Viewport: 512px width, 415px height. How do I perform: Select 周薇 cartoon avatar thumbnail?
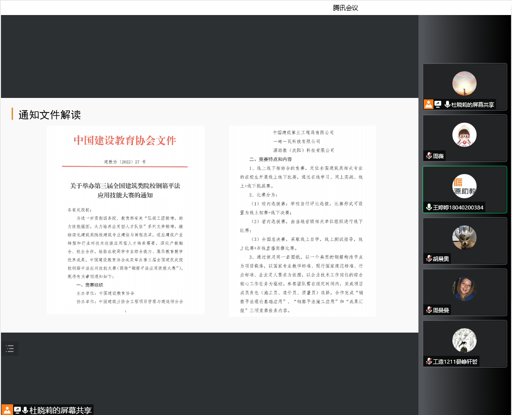tap(464, 135)
